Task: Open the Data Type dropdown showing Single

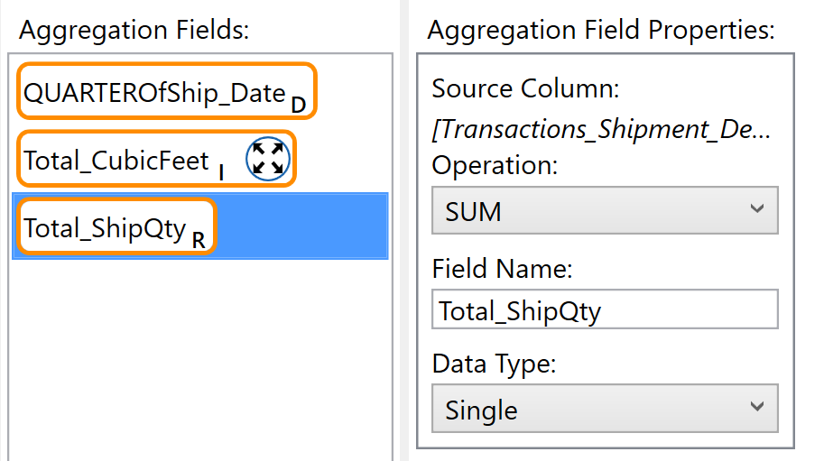Action: click(x=605, y=409)
